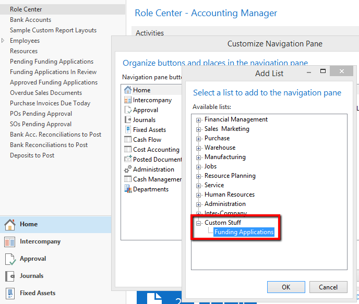Expand the Service node
Screen dimensions: 359x304
click(x=198, y=186)
